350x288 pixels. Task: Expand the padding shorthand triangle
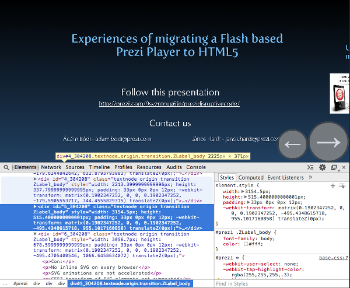point(249,202)
